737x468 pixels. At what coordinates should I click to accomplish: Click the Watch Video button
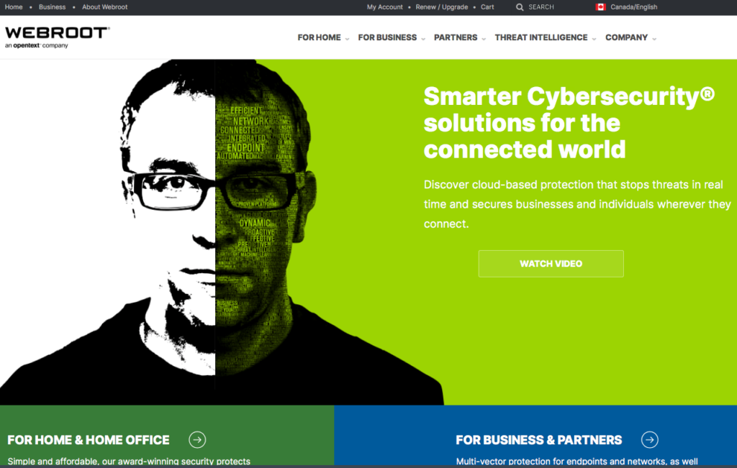(x=551, y=264)
